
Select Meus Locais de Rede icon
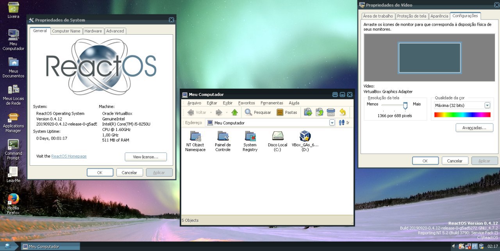tap(13, 95)
